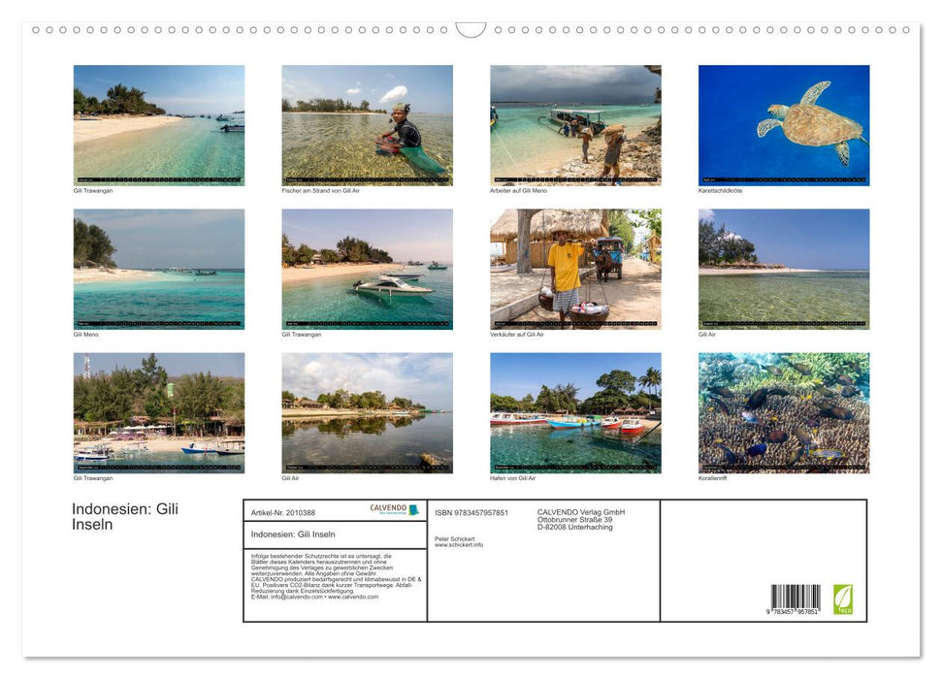Click the lower-left Gili Trawangan lighthouse photo
Image resolution: width=942 pixels, height=679 pixels.
point(159,413)
